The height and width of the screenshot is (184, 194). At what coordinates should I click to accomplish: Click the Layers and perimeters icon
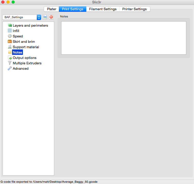click(x=10, y=25)
